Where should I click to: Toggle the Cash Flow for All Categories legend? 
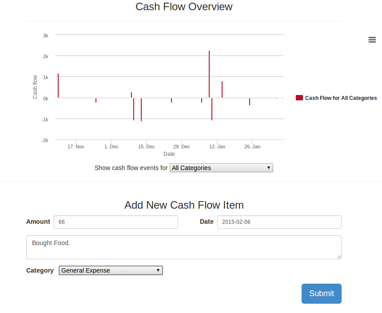[x=341, y=98]
